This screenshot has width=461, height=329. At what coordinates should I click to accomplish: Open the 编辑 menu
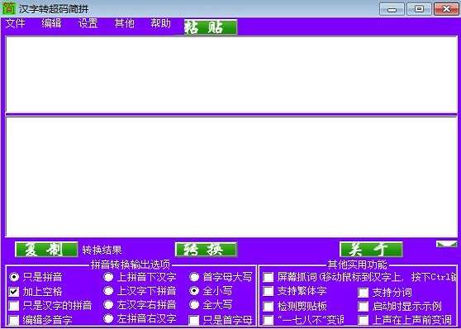coord(51,23)
